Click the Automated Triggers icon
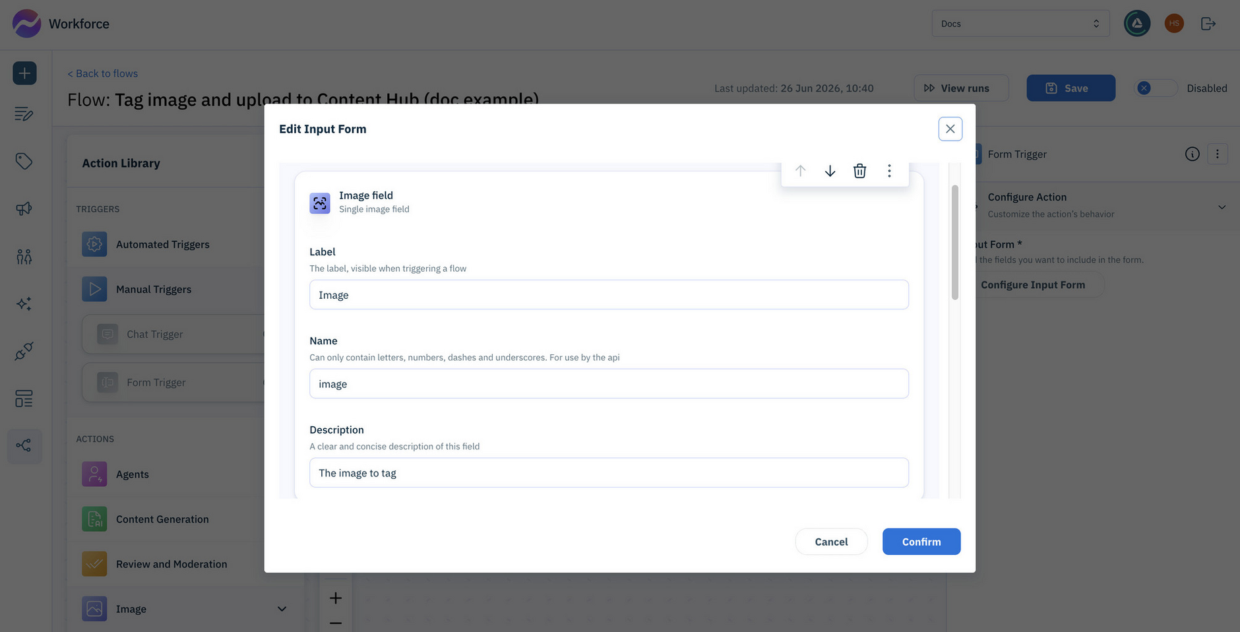 tap(94, 244)
